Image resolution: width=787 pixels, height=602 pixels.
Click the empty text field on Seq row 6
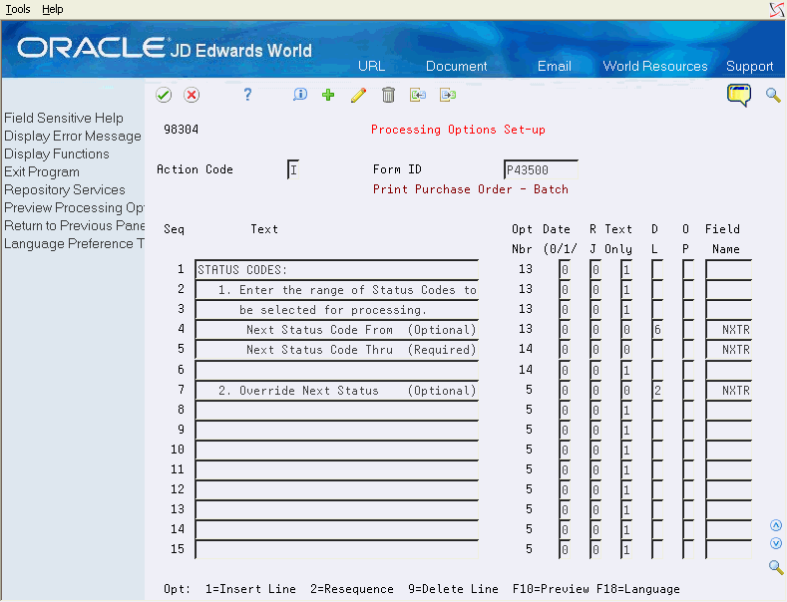click(337, 370)
